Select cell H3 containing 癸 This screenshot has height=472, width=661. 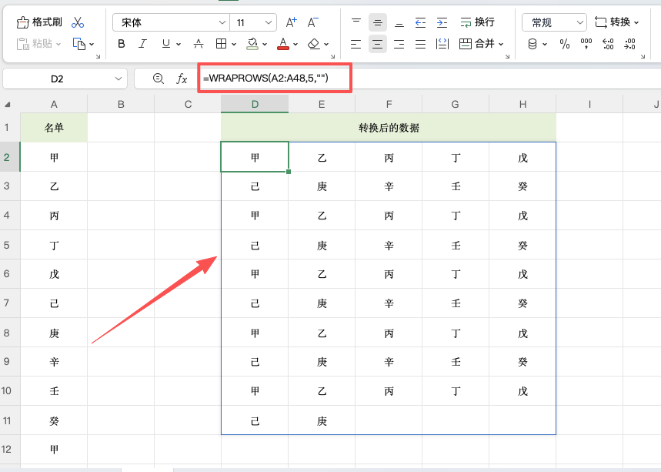coord(522,186)
